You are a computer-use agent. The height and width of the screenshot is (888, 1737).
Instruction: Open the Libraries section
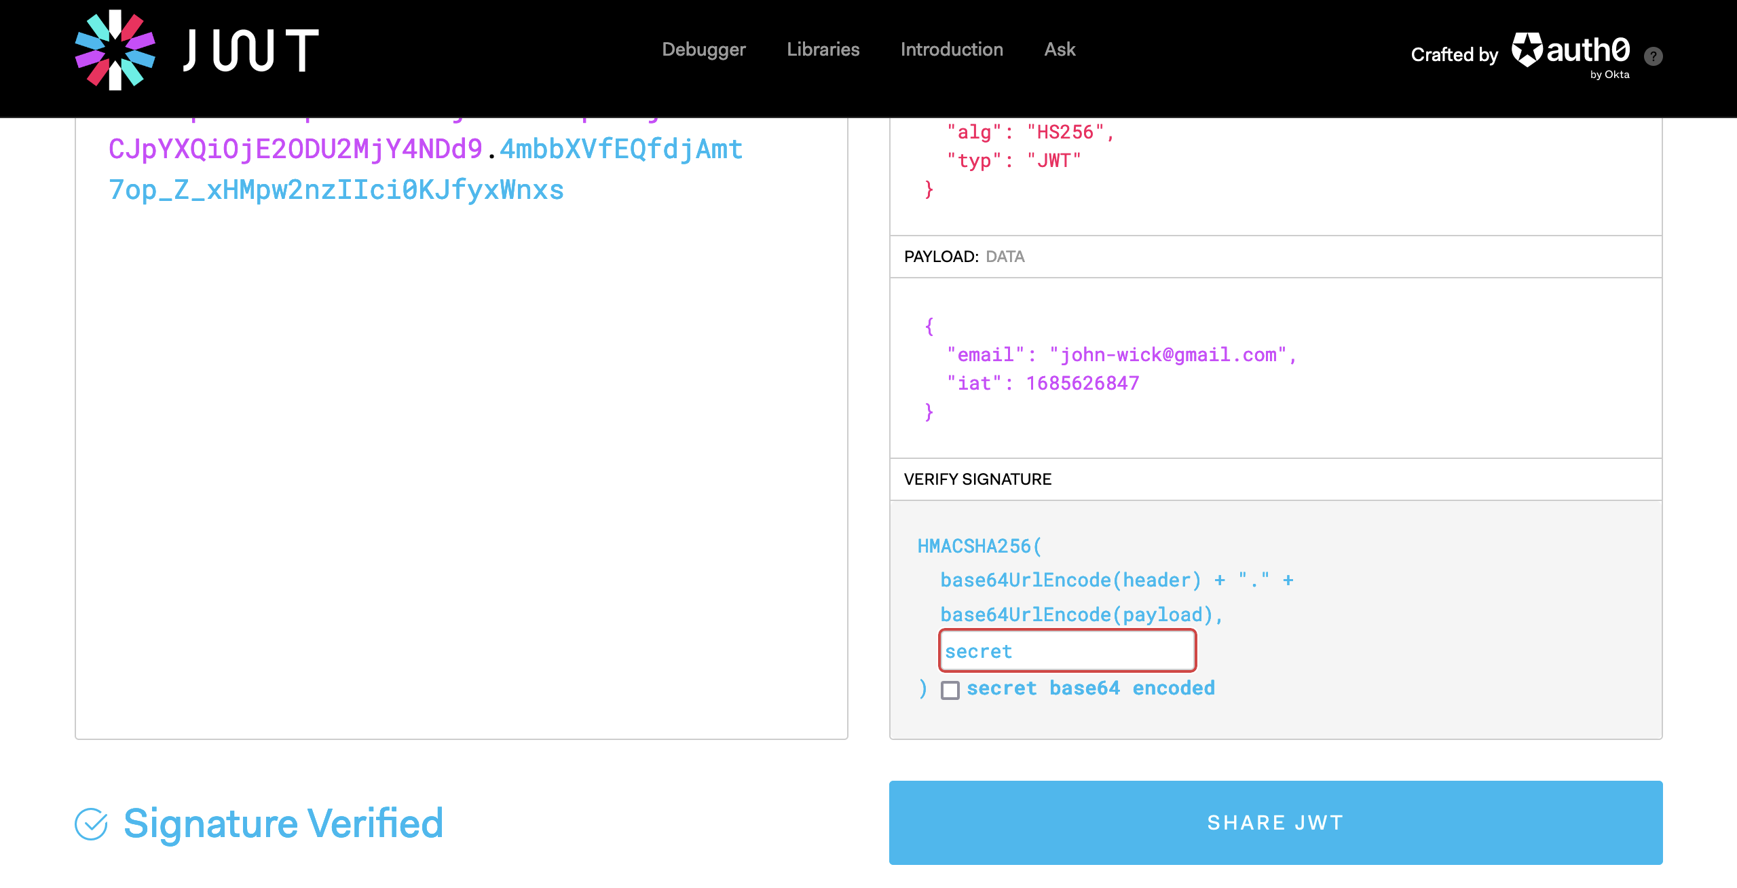(822, 49)
